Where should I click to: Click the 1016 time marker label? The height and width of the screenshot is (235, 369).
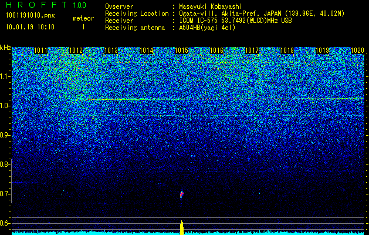(x=216, y=51)
